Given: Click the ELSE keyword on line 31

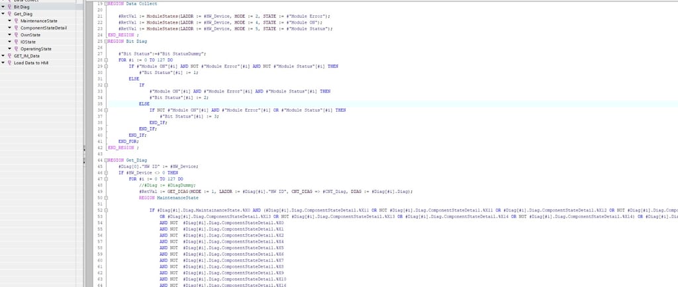Looking at the screenshot, I should (134, 79).
